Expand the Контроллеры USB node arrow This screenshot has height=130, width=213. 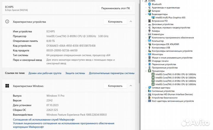point(146,47)
